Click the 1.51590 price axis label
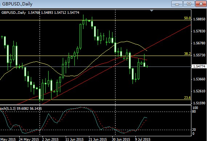 coord(199,103)
